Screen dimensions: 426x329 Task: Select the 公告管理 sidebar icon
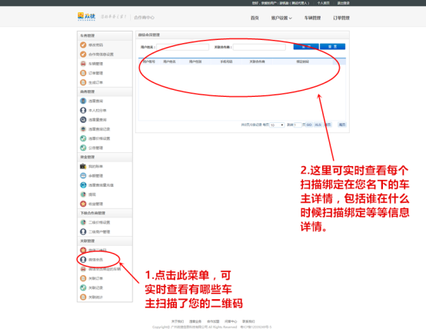pos(83,148)
